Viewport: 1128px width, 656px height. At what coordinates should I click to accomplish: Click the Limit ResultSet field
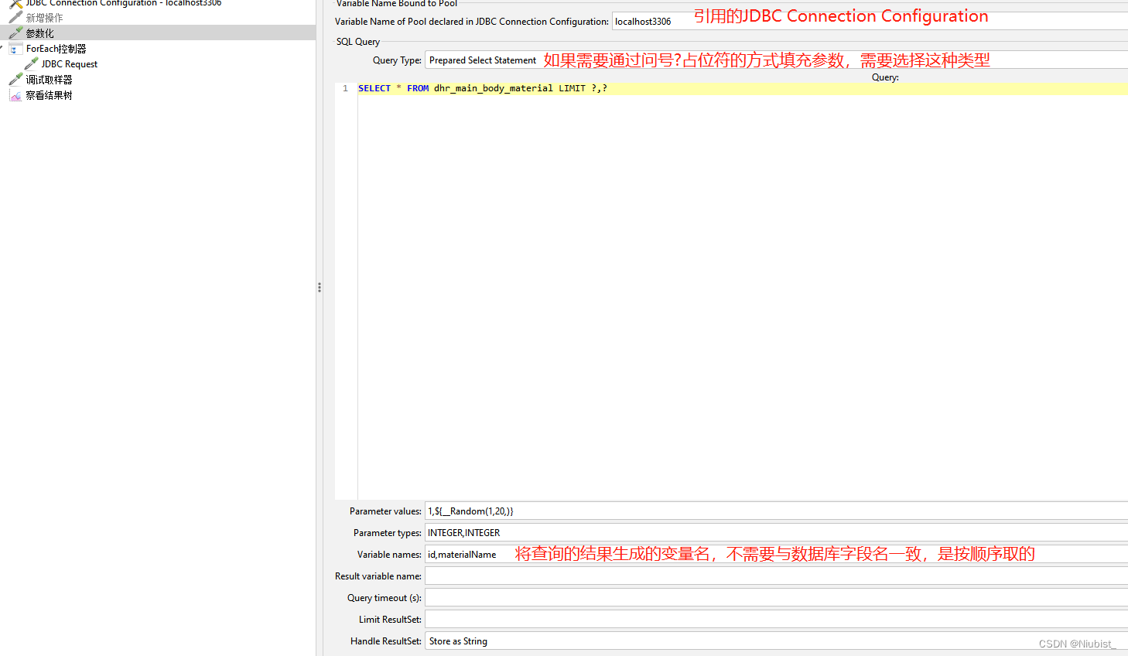pyautogui.click(x=776, y=620)
